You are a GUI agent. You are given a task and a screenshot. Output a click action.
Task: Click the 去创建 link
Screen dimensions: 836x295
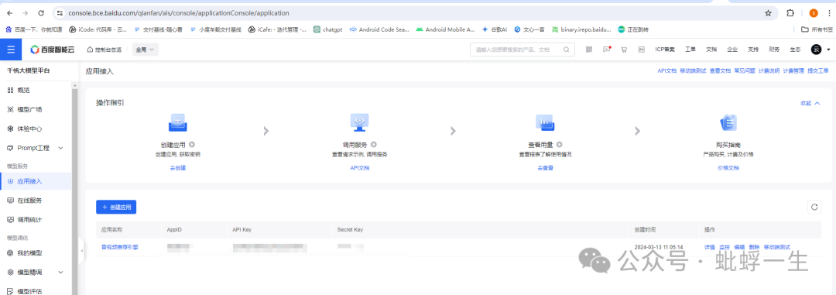click(x=177, y=167)
